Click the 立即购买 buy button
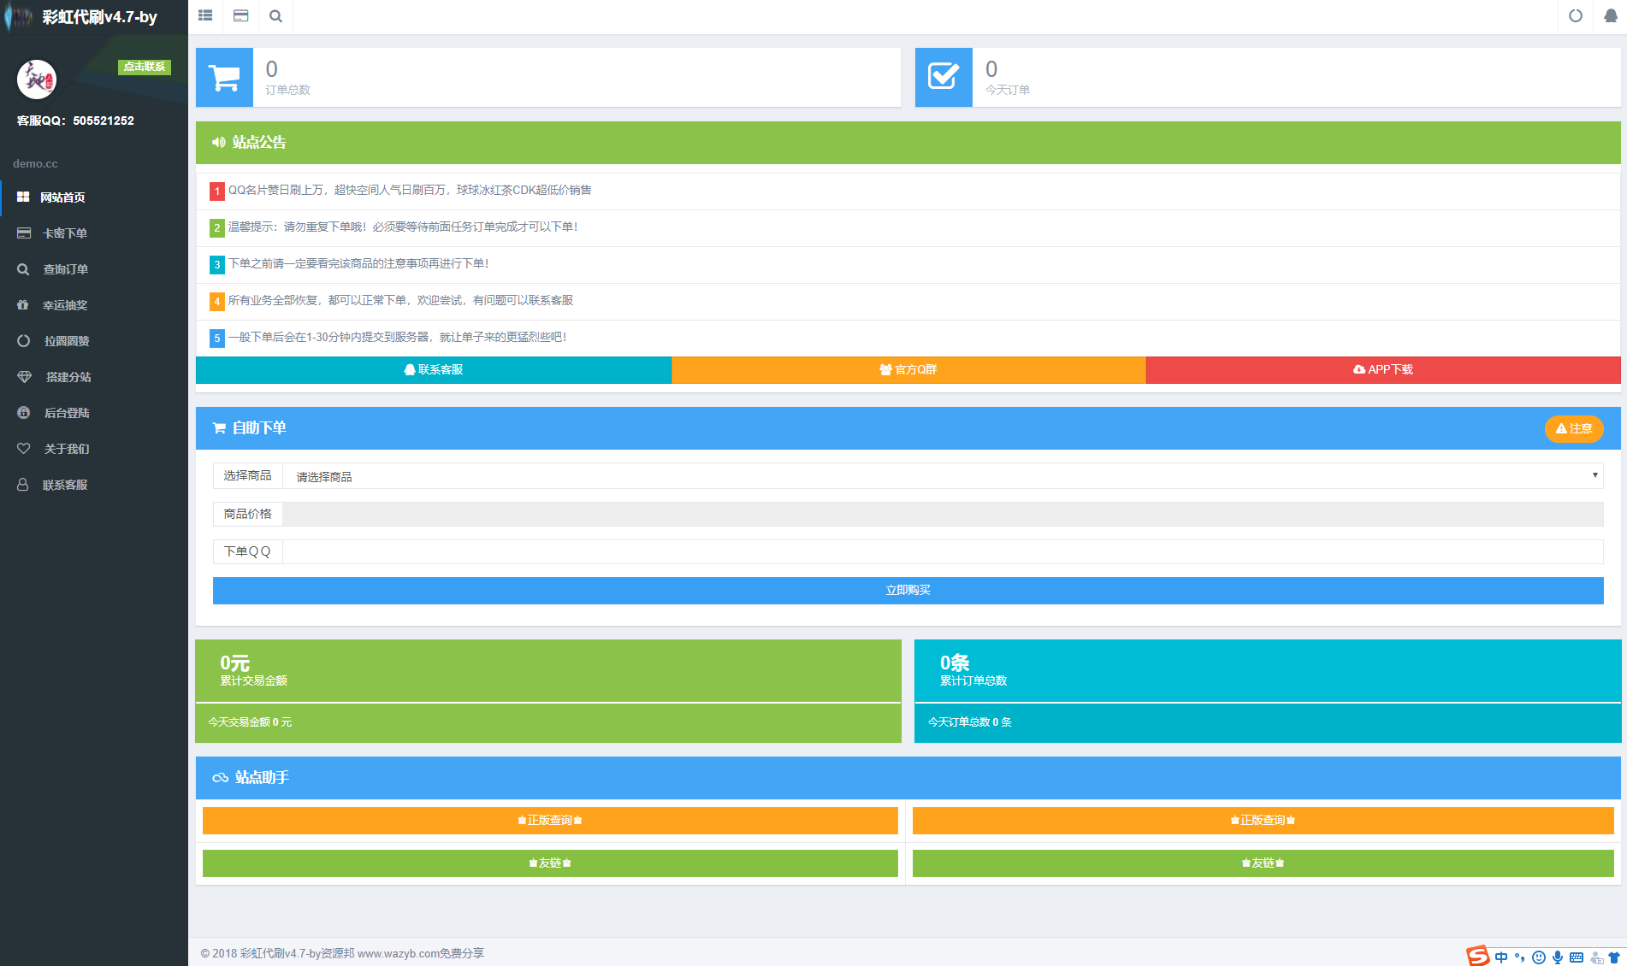1627x966 pixels. (x=908, y=591)
